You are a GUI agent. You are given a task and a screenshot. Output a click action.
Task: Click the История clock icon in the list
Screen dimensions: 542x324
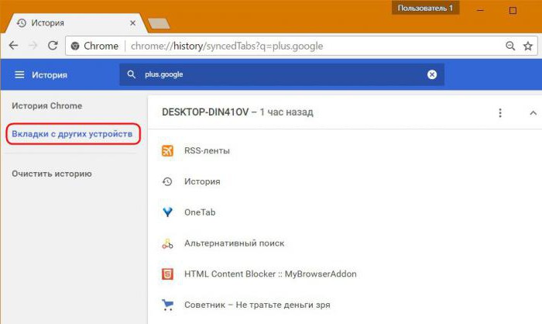pyautogui.click(x=167, y=181)
